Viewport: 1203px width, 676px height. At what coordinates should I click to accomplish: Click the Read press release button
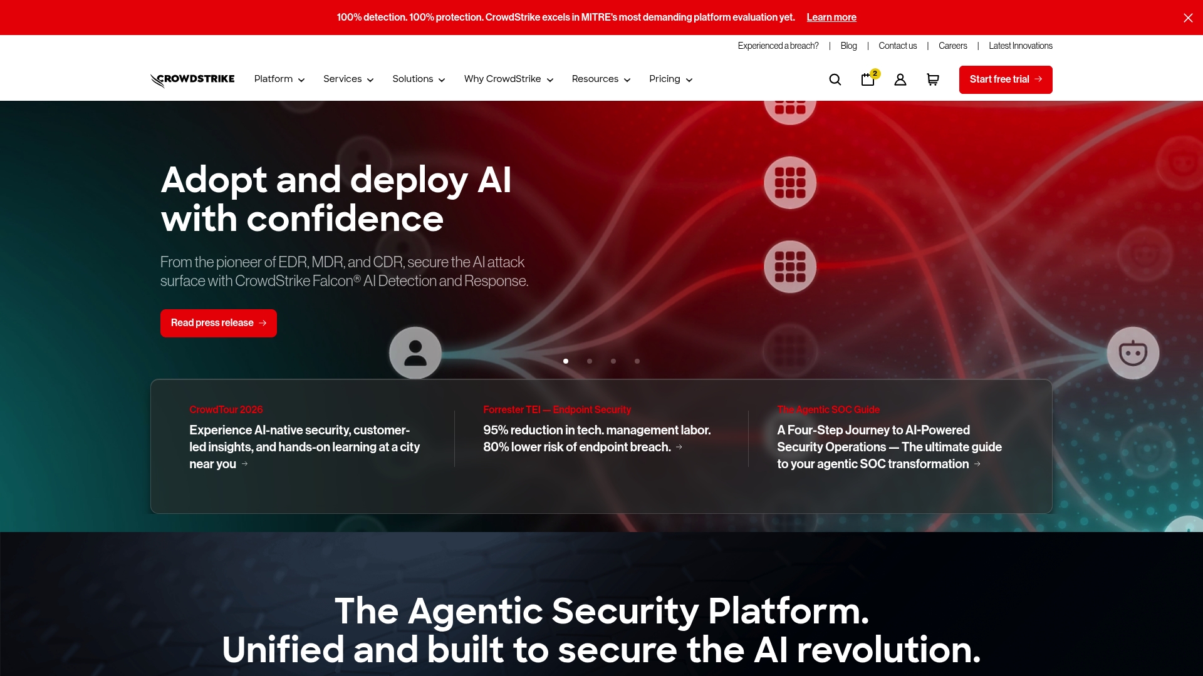click(x=218, y=323)
